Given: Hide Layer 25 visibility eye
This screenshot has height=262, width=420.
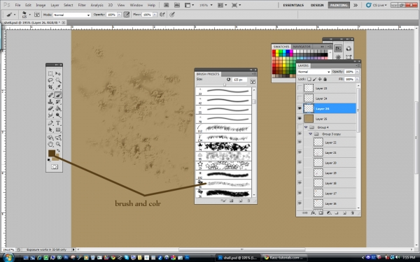Looking at the screenshot, I should (300, 119).
